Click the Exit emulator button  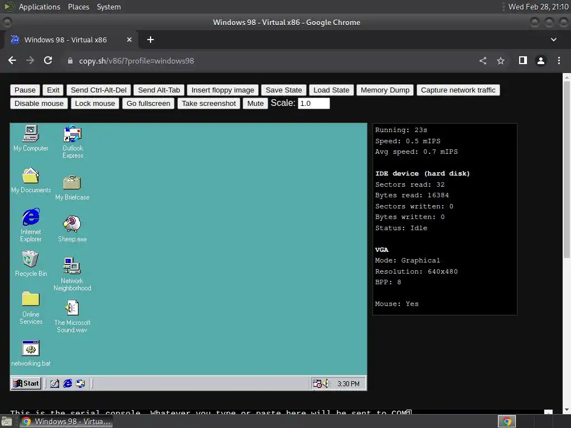point(53,90)
